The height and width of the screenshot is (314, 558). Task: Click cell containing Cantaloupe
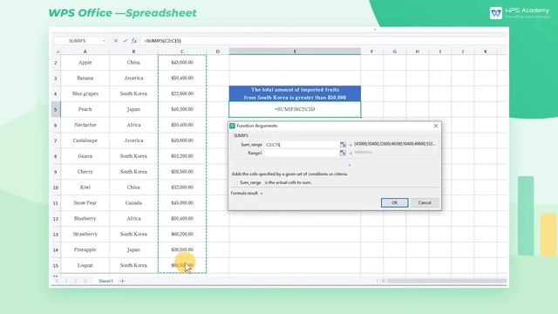pyautogui.click(x=85, y=140)
